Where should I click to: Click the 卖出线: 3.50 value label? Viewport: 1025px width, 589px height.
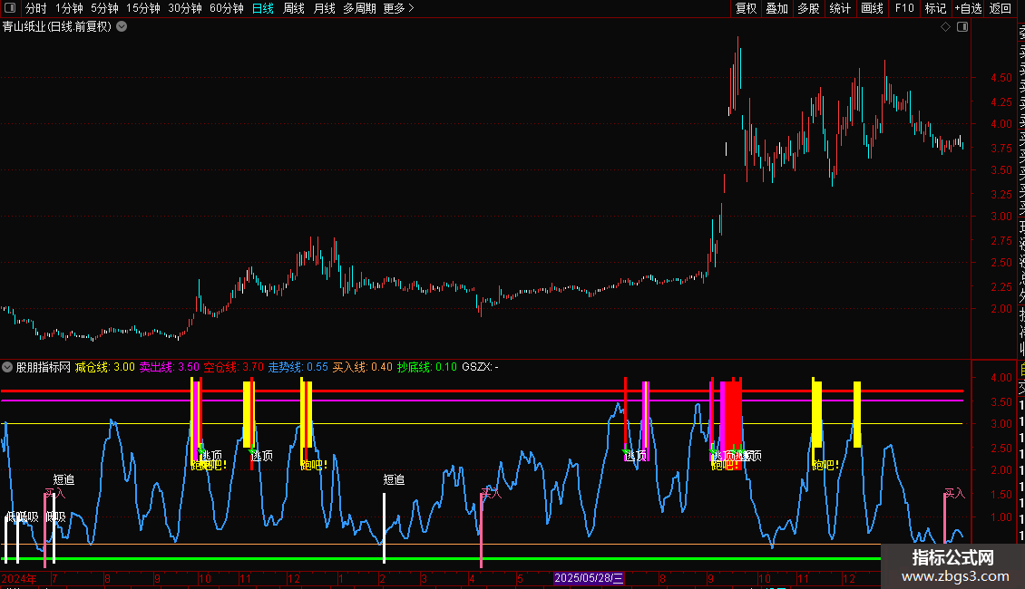[x=170, y=367]
